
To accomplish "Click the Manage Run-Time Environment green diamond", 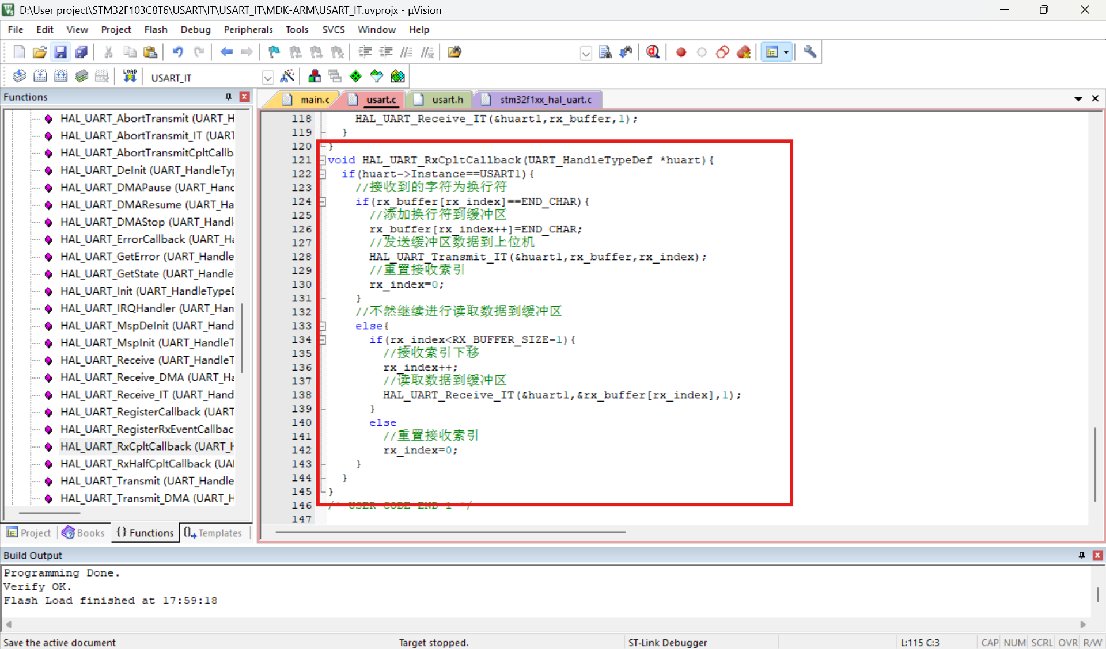I will 355,76.
